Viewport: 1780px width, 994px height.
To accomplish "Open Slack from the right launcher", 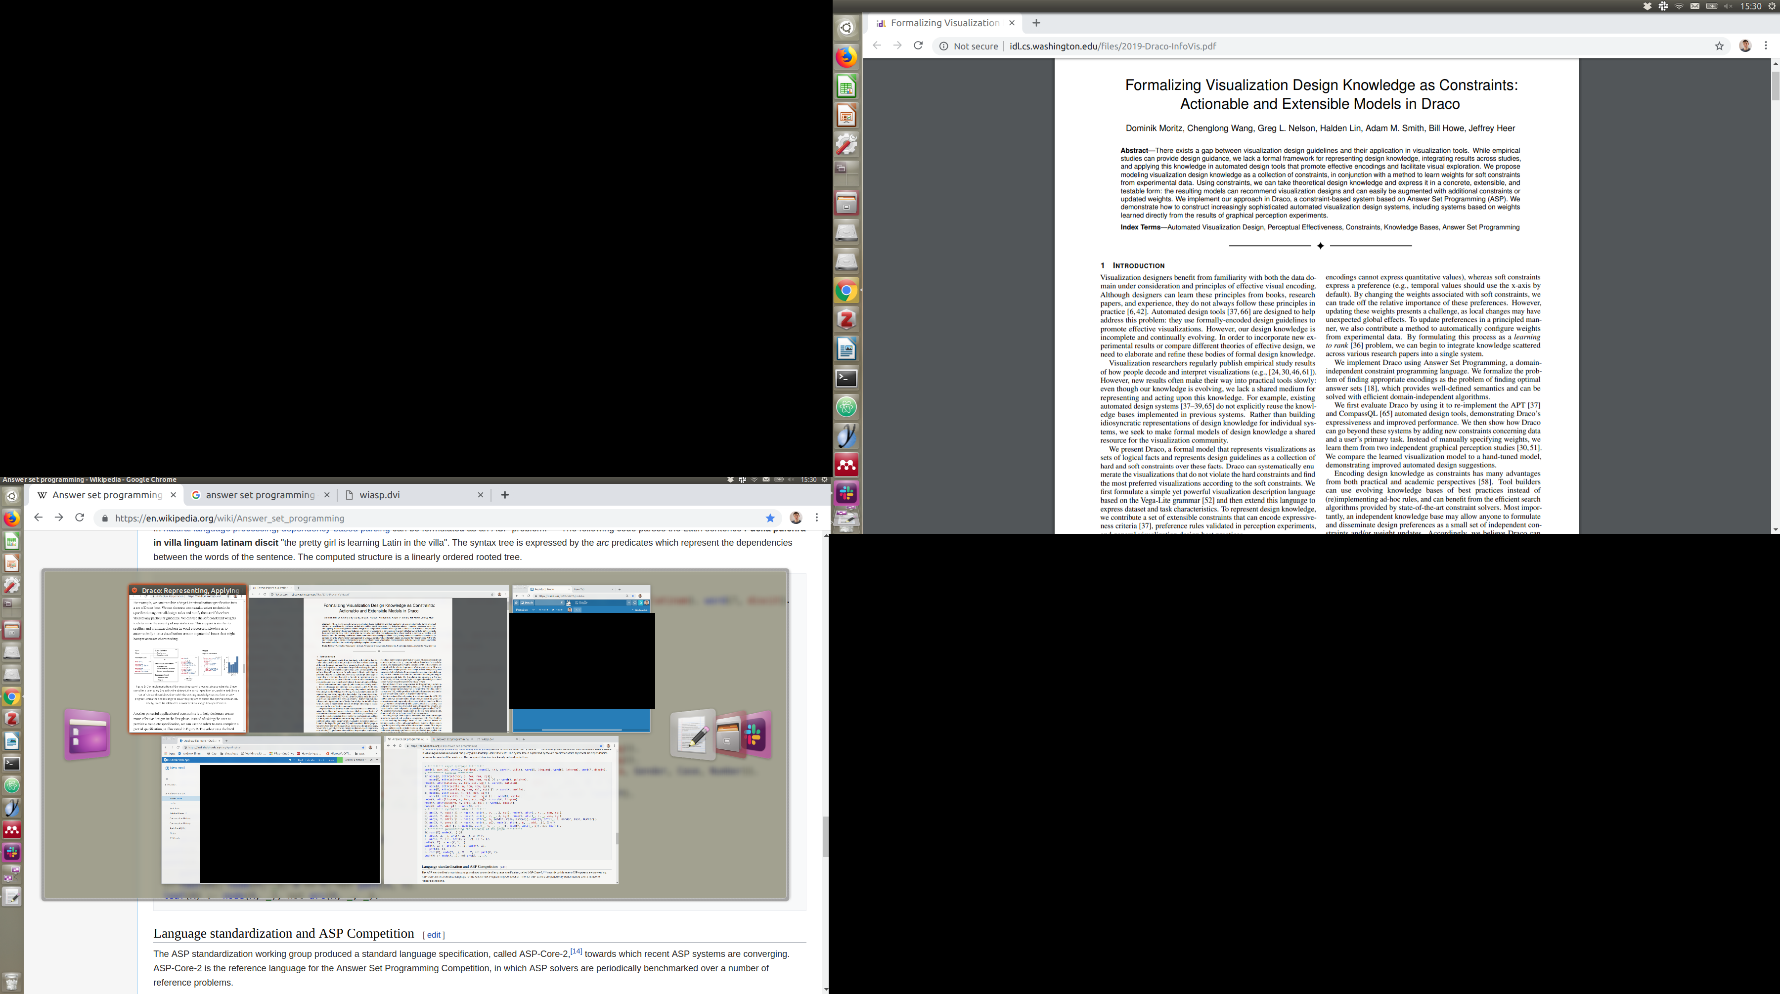I will point(846,493).
